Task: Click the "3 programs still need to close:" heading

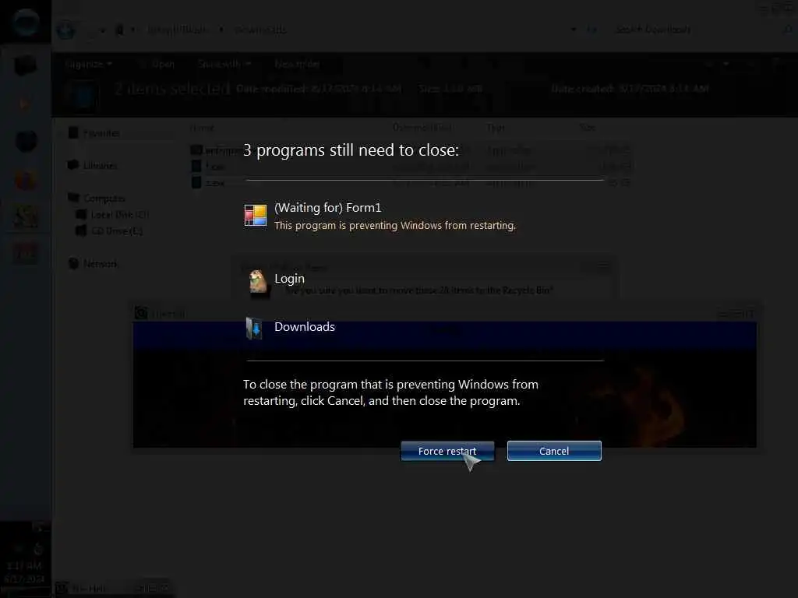Action: pyautogui.click(x=351, y=150)
